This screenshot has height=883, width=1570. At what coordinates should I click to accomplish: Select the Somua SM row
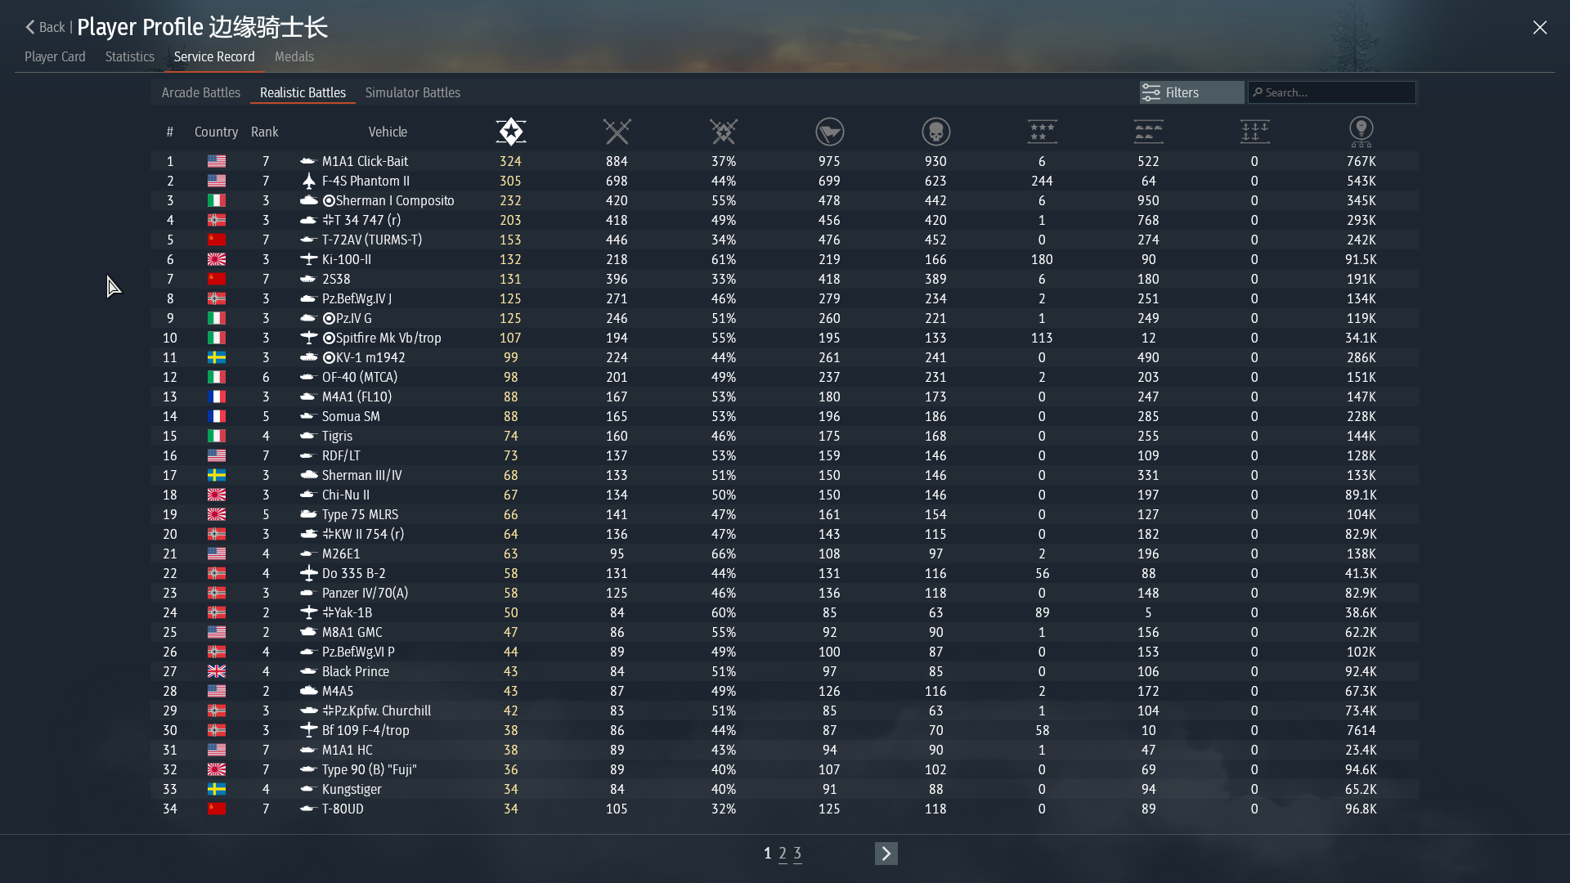(785, 416)
